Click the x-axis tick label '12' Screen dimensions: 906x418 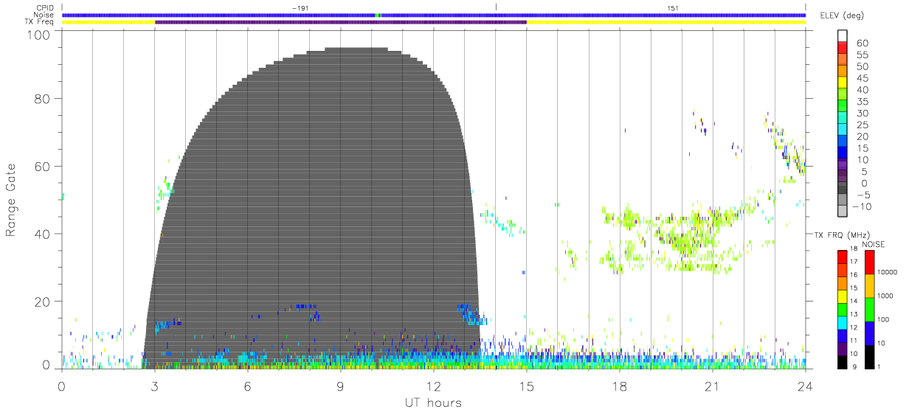click(434, 386)
